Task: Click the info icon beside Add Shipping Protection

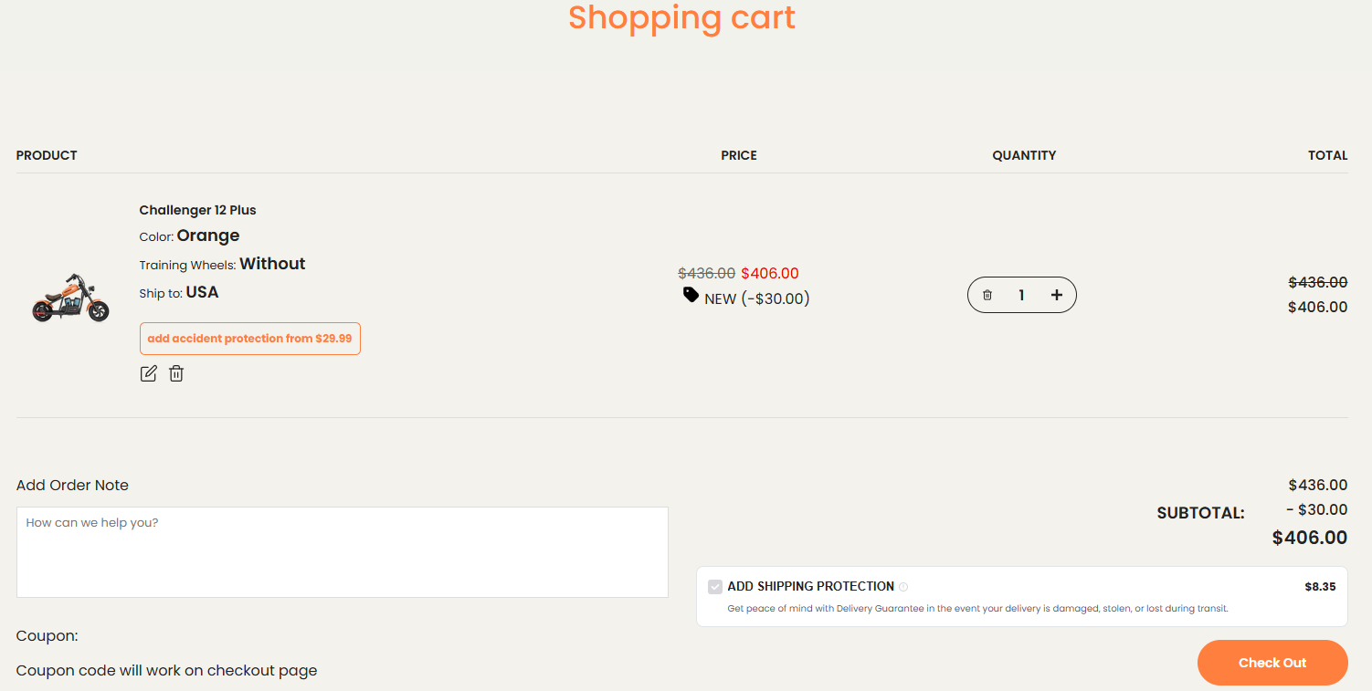Action: coord(903,587)
